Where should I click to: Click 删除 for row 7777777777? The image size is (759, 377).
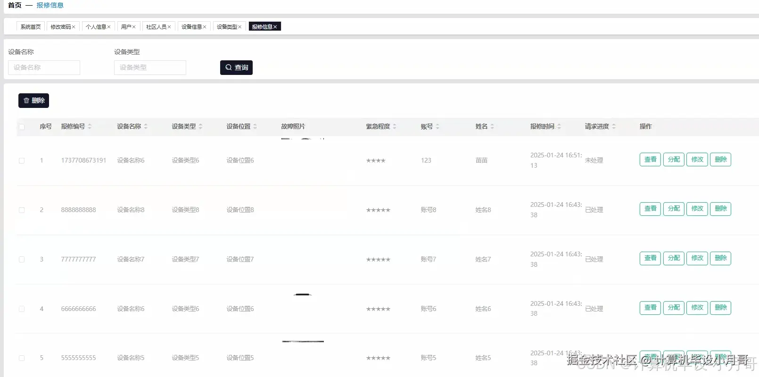(720, 258)
